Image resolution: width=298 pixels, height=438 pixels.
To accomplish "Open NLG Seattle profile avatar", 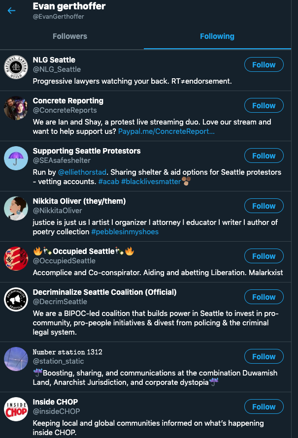I will click(x=16, y=67).
